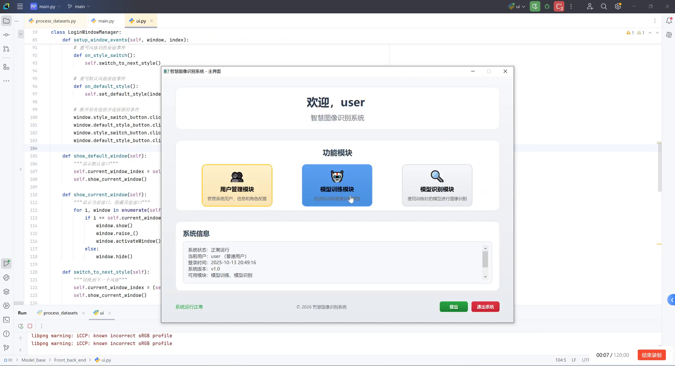This screenshot has height=366, width=675.
Task: Select the 模型训练模块 module card
Action: 337,185
